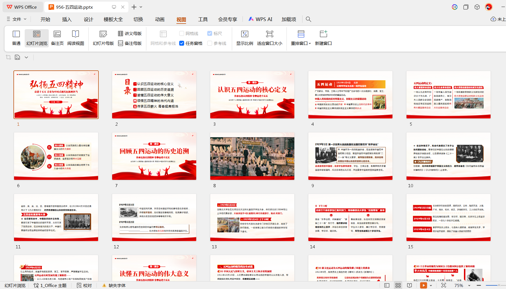Open 阅读视图 reading view
This screenshot has width=506, height=289.
click(76, 38)
